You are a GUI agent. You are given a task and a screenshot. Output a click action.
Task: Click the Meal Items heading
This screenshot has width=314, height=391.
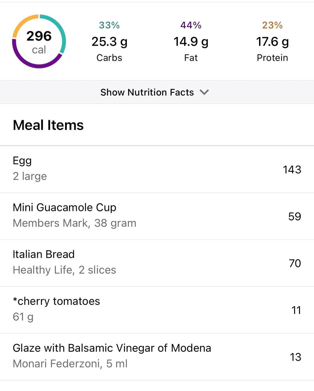[x=48, y=125]
